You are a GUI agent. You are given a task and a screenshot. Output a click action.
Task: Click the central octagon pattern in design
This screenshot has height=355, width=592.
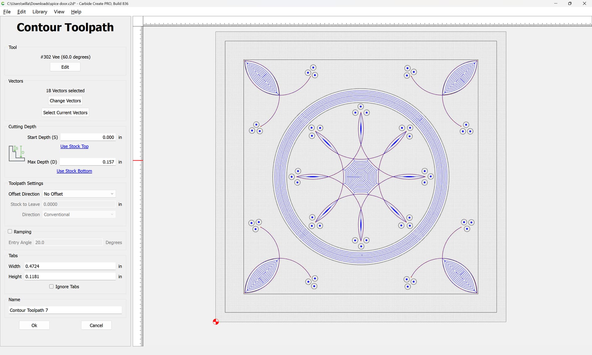[x=361, y=177]
